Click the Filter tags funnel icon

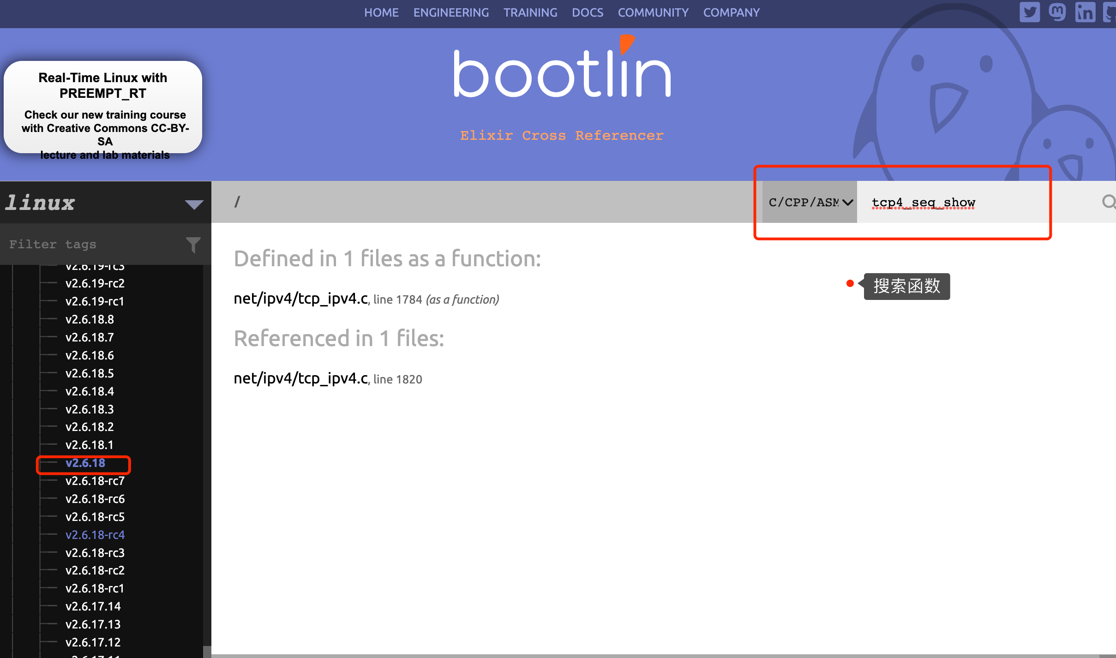[193, 245]
